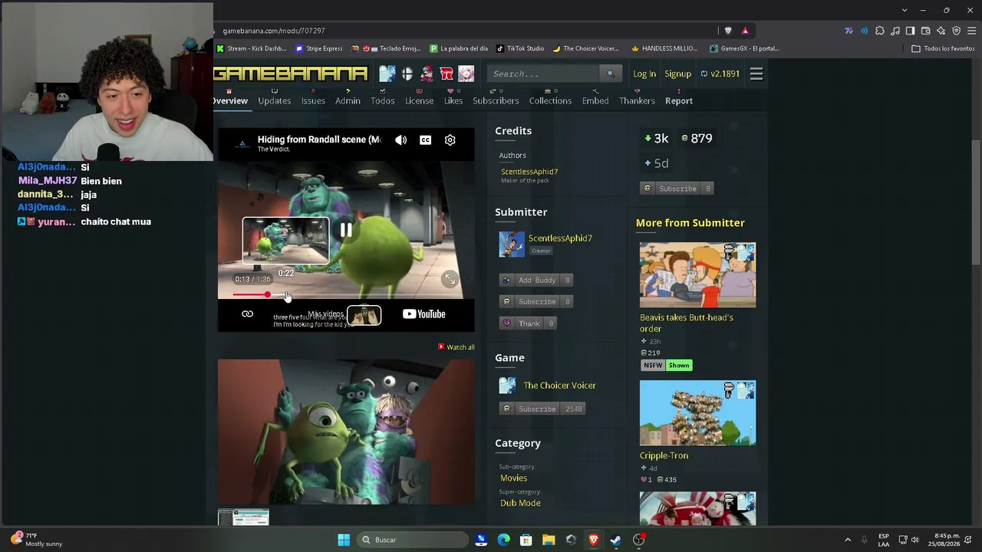Image resolution: width=982 pixels, height=552 pixels.
Task: Open the GameBanana logo home link
Action: pos(291,74)
